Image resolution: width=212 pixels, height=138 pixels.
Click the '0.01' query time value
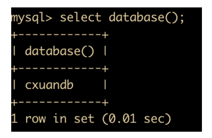click(x=122, y=118)
